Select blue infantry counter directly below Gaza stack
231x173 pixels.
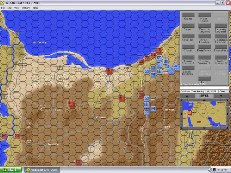159,58
